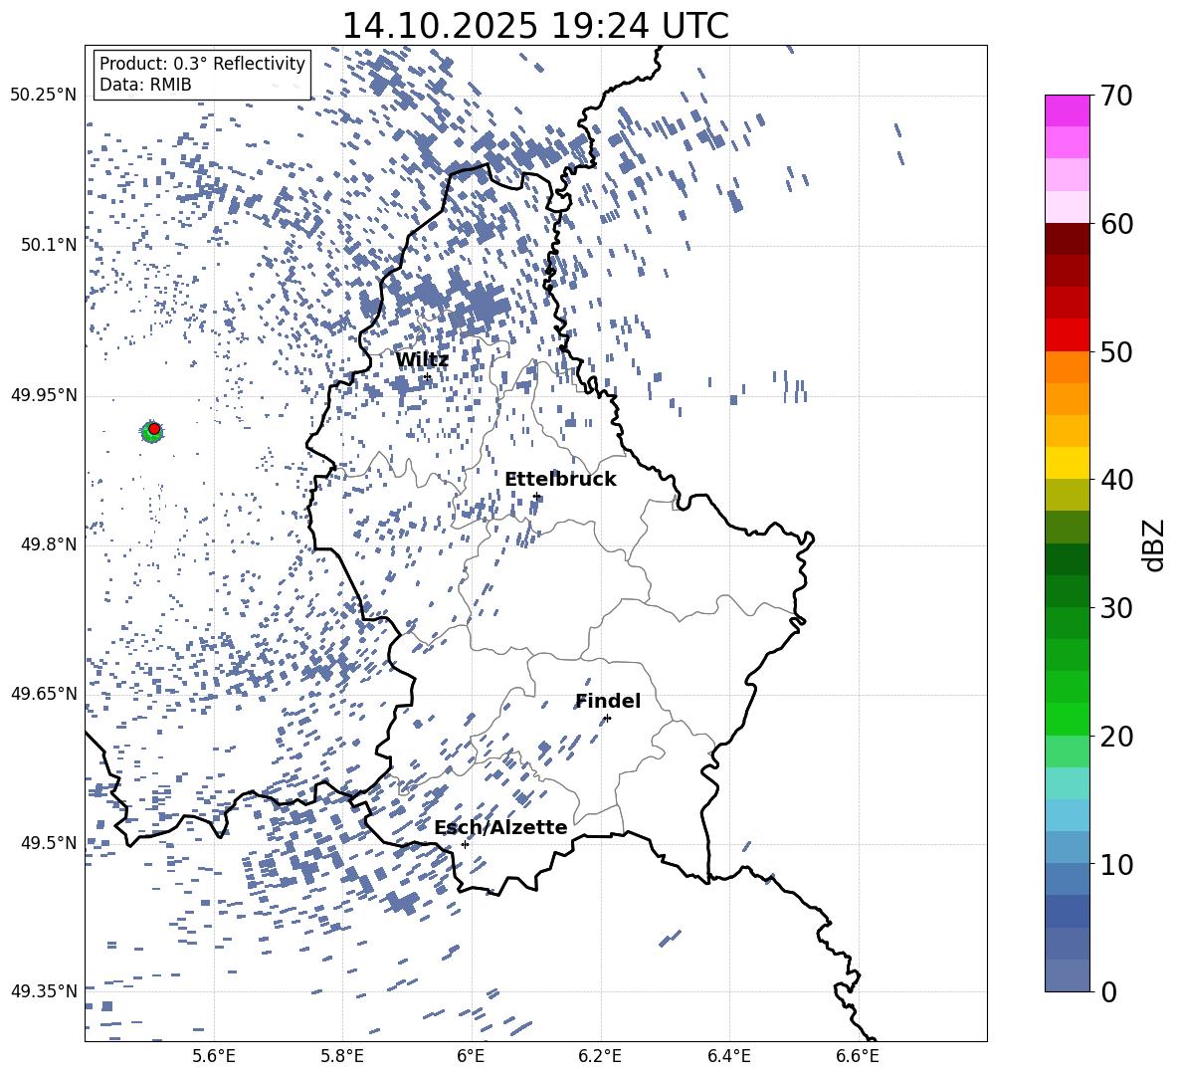The width and height of the screenshot is (1178, 1076).
Task: Click the colorbar tick label 0
Action: click(x=1109, y=991)
